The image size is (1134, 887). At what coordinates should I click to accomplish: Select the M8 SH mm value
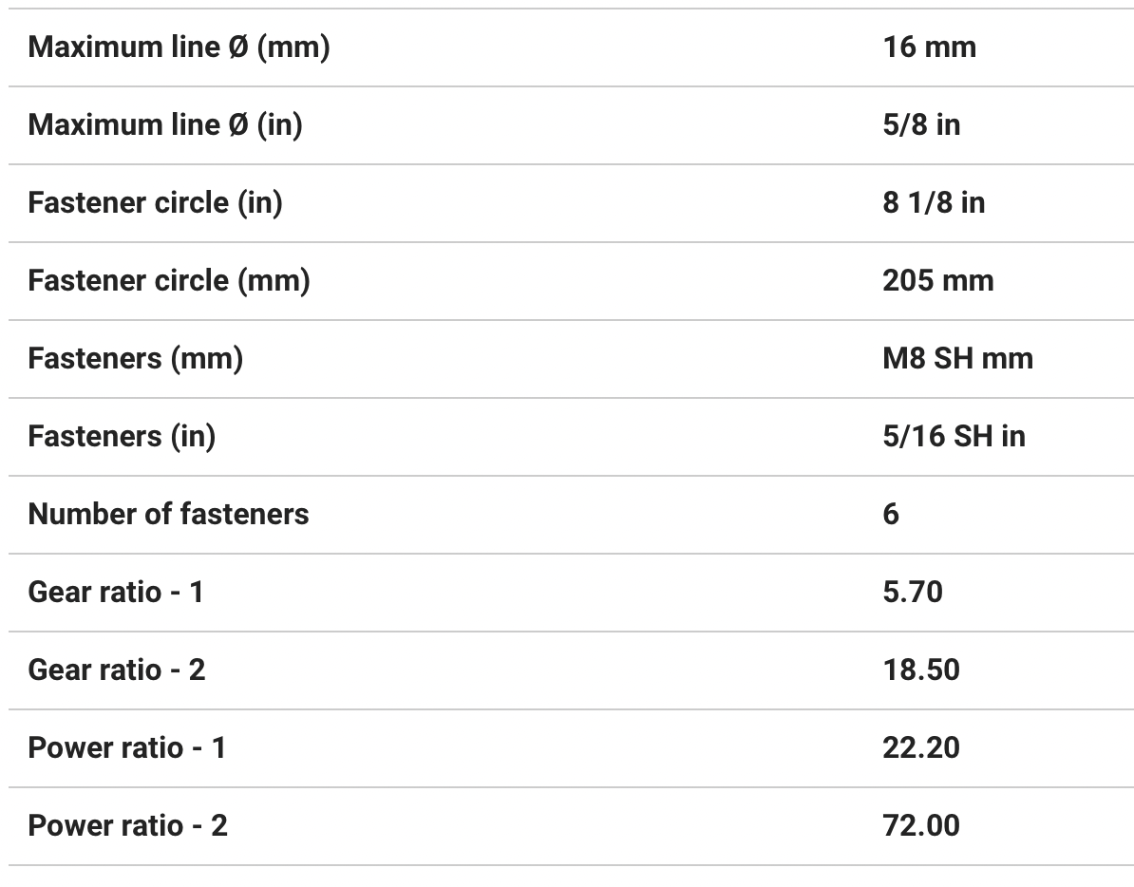tap(957, 358)
